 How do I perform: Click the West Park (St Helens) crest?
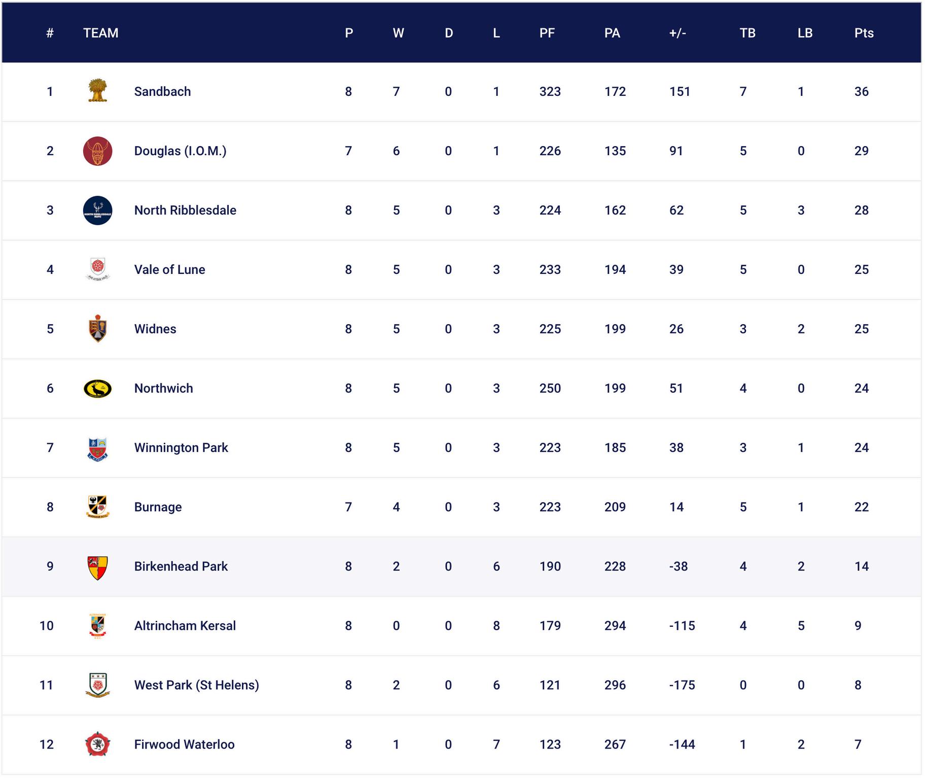pos(97,685)
